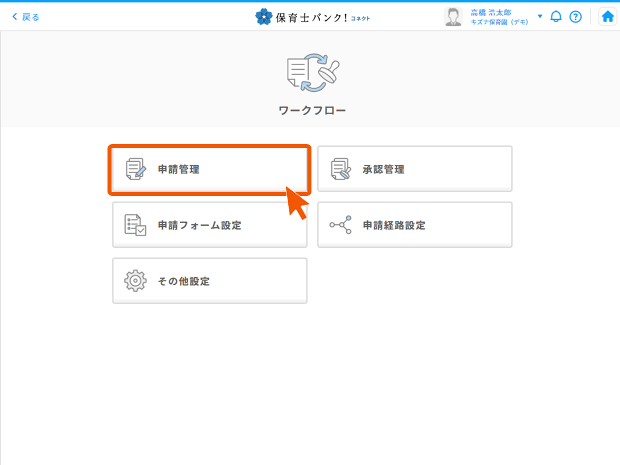Open the 承認管理 menu tile
Screen dimensions: 620x465
[414, 169]
